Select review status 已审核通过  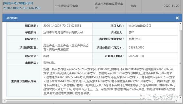49,63
